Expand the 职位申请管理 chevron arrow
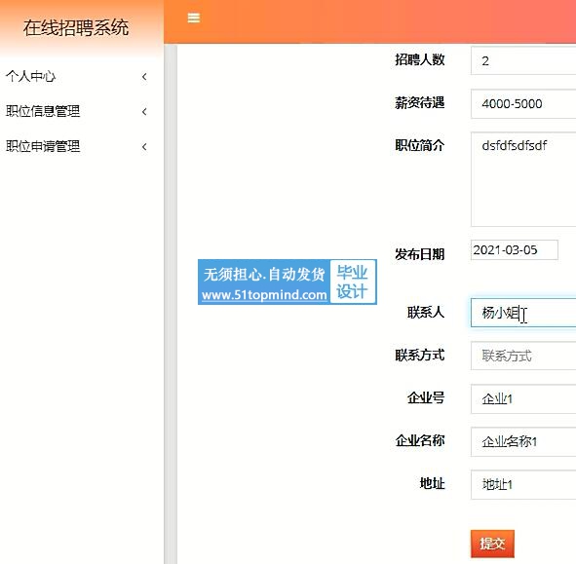Screen dimensions: 576x564 click(144, 147)
